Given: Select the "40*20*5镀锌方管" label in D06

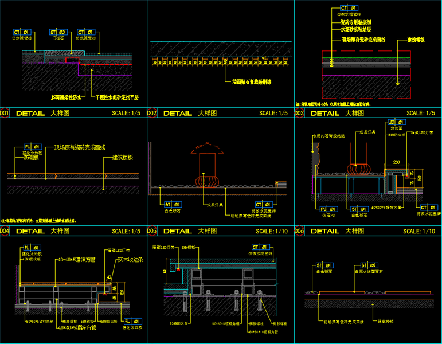Looking at the screenshot, I should pyautogui.click(x=386, y=208).
